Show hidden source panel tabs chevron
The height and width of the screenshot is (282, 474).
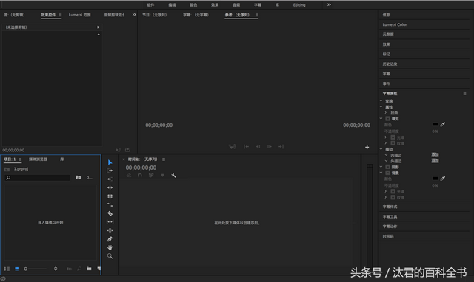click(134, 15)
